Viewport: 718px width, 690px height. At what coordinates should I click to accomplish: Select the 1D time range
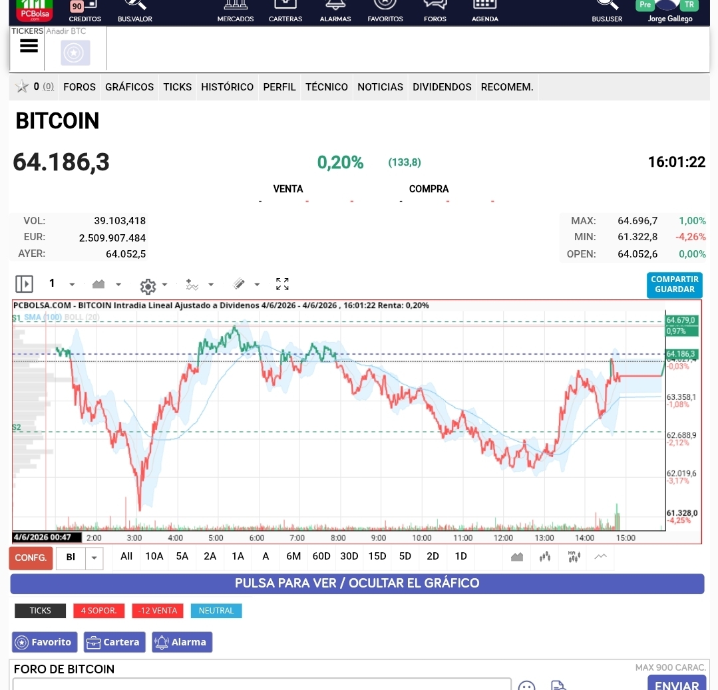click(460, 556)
